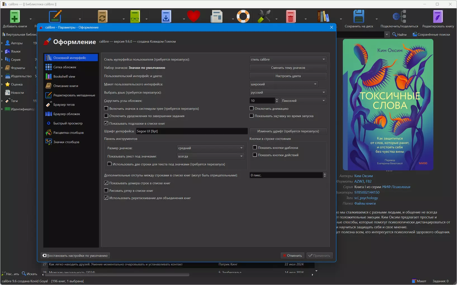
Task: Switch to the 'Сетка обложек' section
Action: point(65,67)
